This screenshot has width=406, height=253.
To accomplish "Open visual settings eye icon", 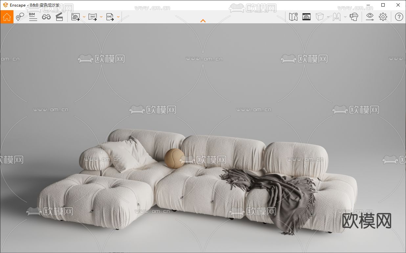I will 370,17.
